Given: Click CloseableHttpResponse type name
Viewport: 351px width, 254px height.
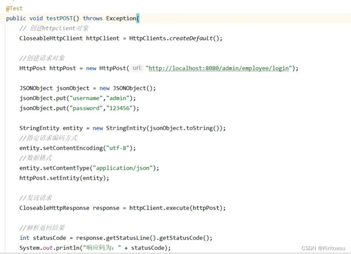Looking at the screenshot, I should [54, 208].
